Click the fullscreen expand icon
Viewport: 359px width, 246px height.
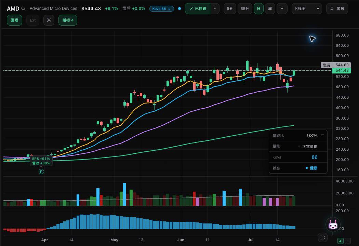click(x=323, y=237)
